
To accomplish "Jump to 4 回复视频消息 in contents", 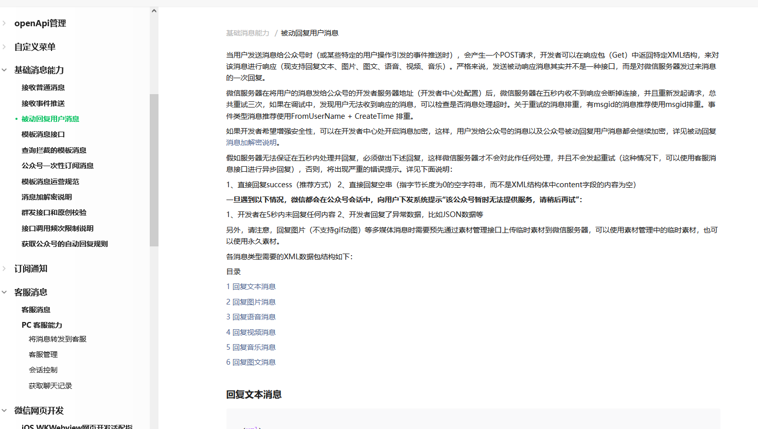I will [x=251, y=332].
